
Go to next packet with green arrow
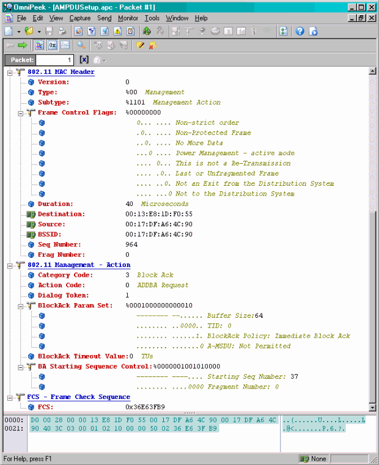tap(23, 45)
